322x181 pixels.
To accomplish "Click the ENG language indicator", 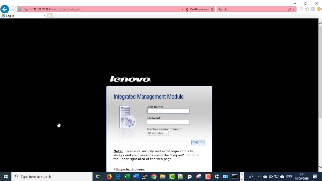I will click(289, 176).
